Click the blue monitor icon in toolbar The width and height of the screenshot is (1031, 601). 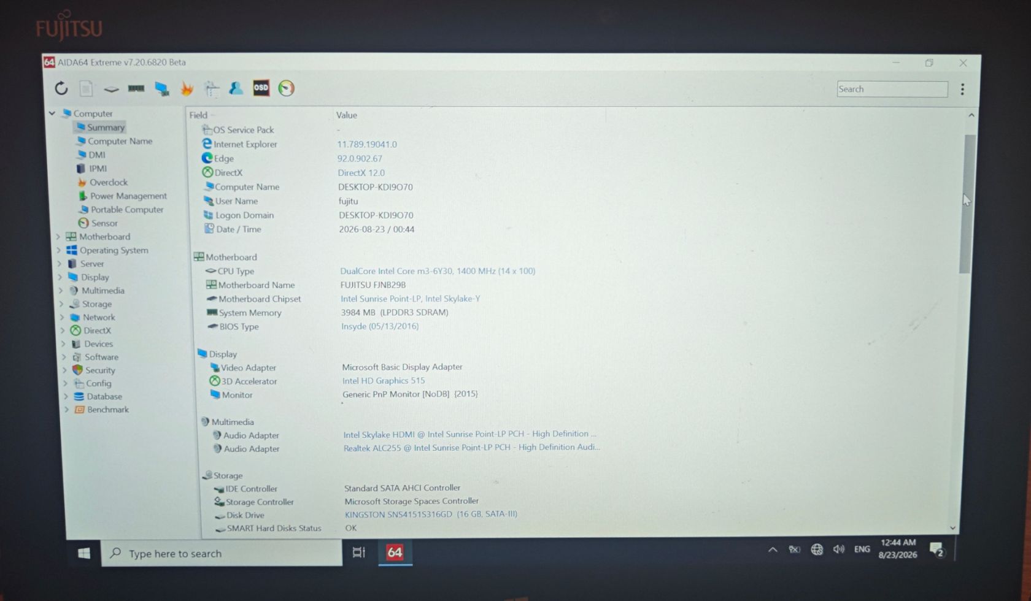[x=162, y=89]
